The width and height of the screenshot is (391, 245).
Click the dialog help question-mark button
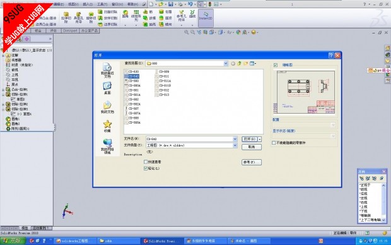[x=331, y=56]
